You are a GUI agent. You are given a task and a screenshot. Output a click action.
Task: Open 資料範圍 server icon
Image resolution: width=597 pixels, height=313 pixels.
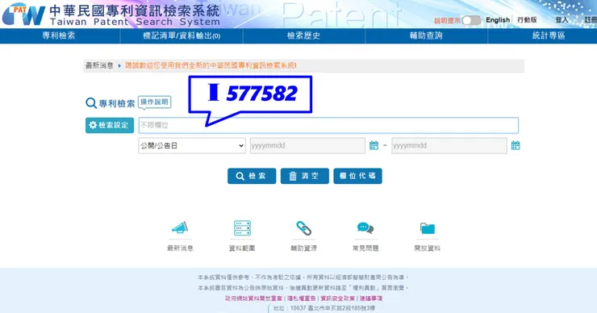[x=242, y=228]
